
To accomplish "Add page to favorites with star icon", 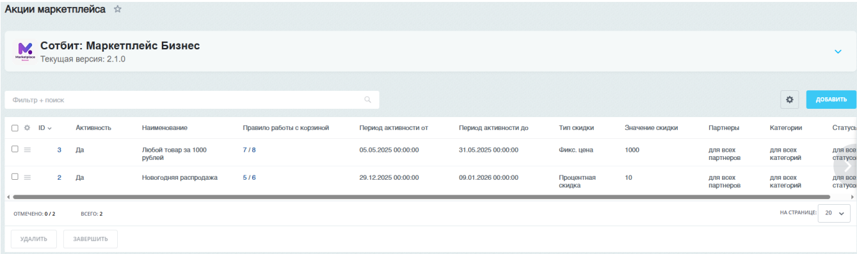I will (x=117, y=9).
